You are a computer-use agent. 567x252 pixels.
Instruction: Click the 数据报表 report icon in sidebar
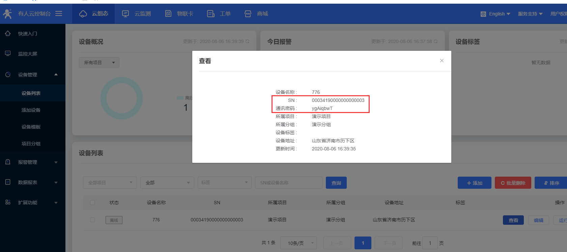8,182
